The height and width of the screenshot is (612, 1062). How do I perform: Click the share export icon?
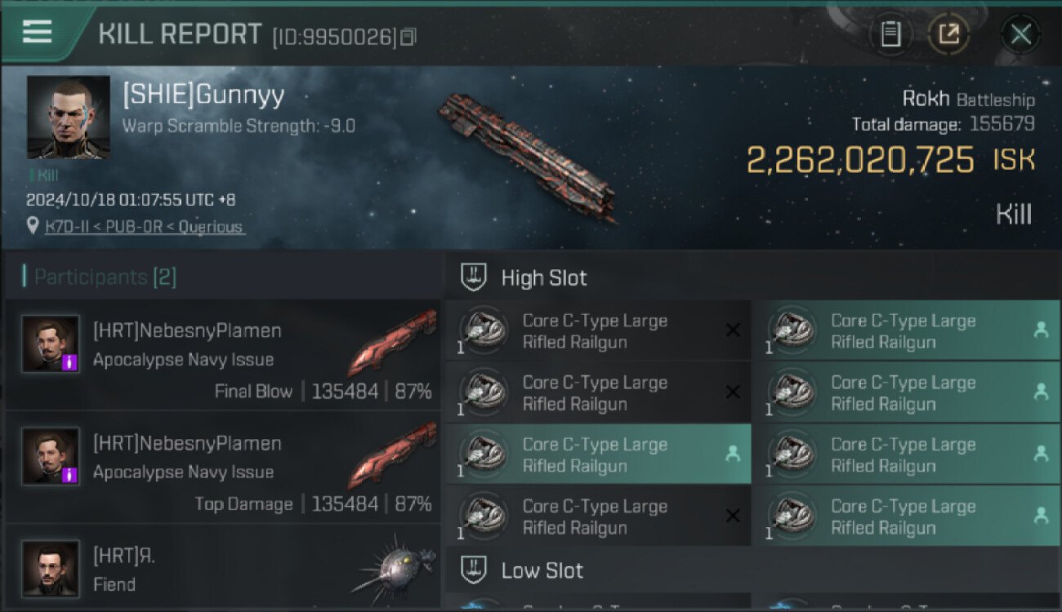pos(948,34)
